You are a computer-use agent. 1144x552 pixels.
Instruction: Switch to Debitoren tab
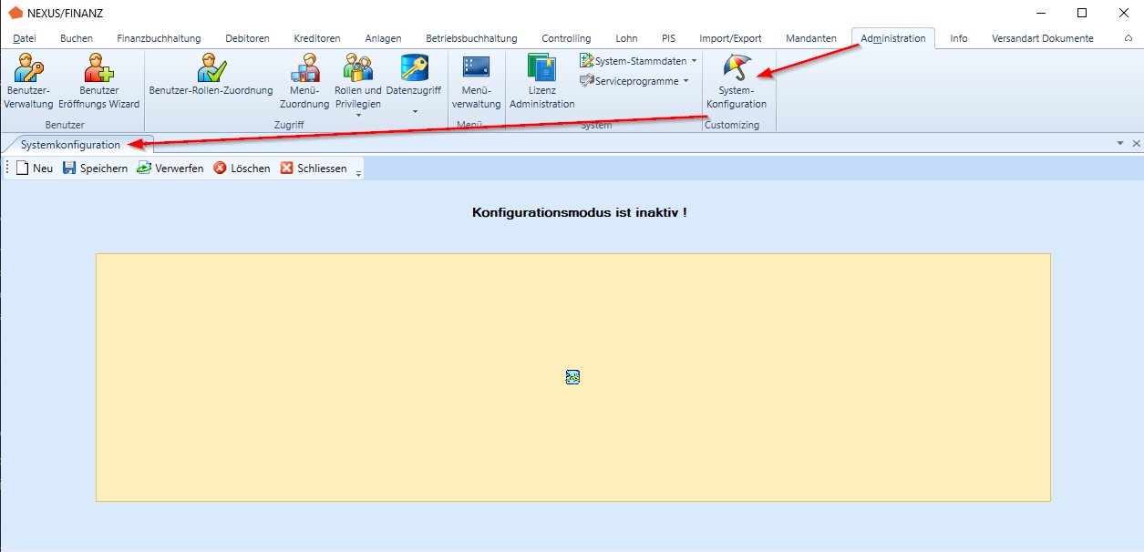click(247, 38)
